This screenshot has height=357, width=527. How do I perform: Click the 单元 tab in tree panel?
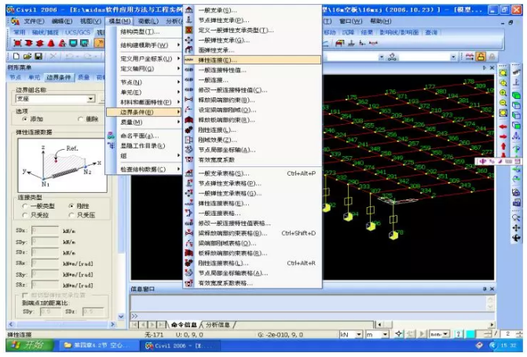(34, 77)
